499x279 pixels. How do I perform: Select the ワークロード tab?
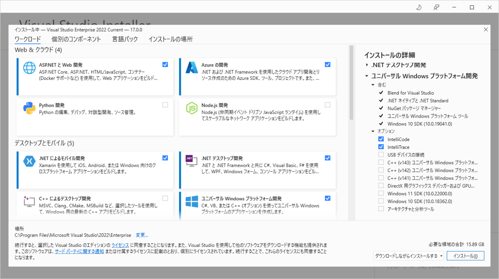tap(27, 39)
